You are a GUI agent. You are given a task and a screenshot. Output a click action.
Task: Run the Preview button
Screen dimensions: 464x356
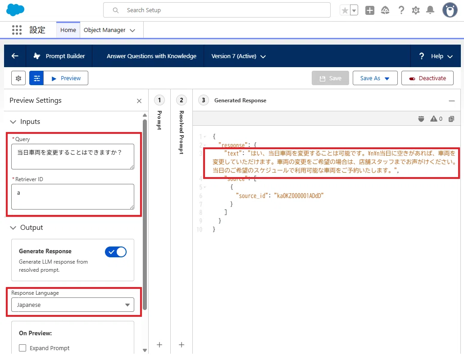(x=66, y=78)
